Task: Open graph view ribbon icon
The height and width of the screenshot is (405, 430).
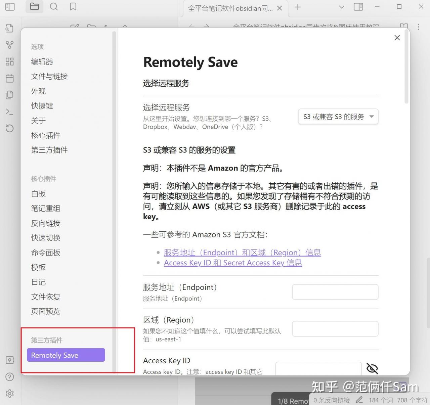Action: (10, 45)
